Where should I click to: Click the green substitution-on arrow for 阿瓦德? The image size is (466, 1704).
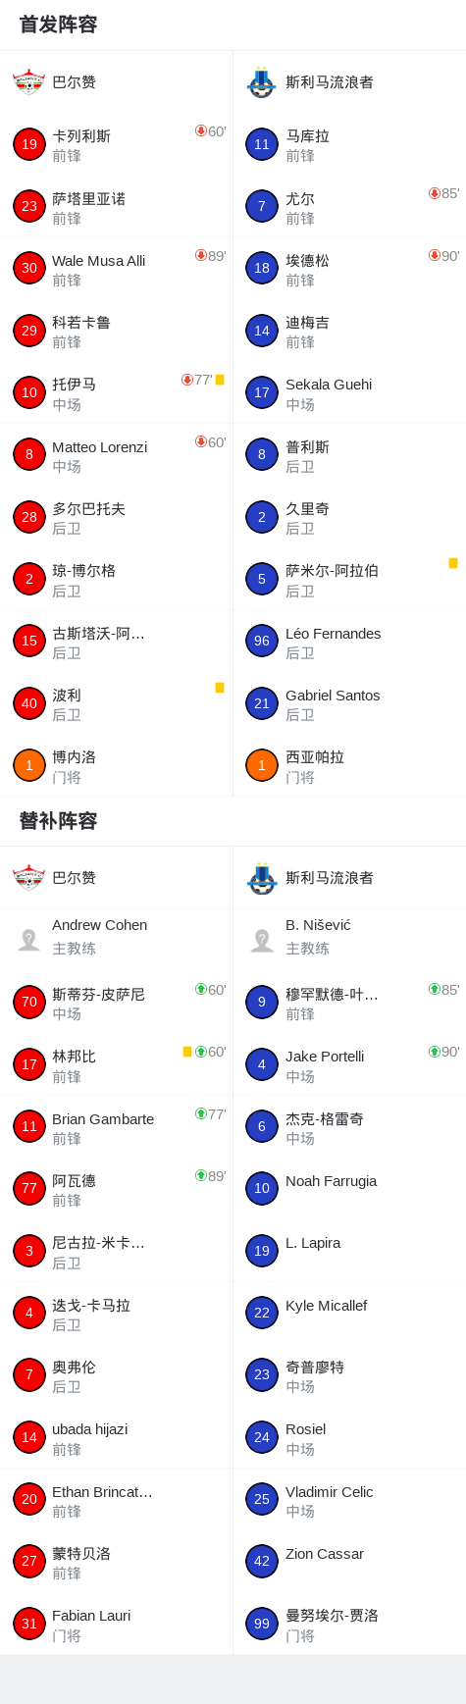(201, 1175)
